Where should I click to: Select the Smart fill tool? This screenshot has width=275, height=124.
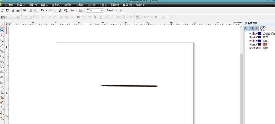coord(2,51)
